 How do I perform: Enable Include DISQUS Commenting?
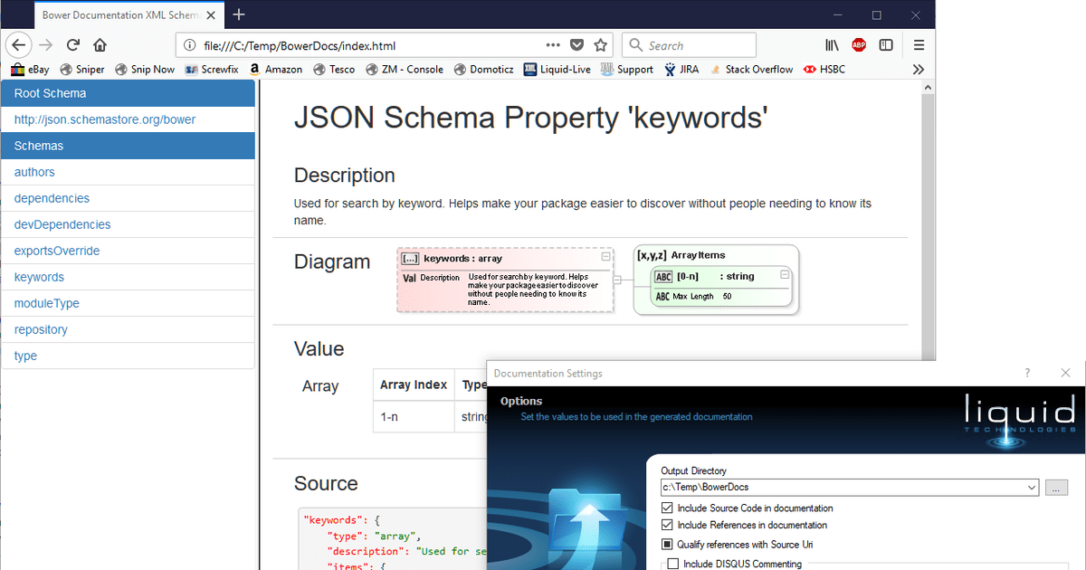[673, 563]
